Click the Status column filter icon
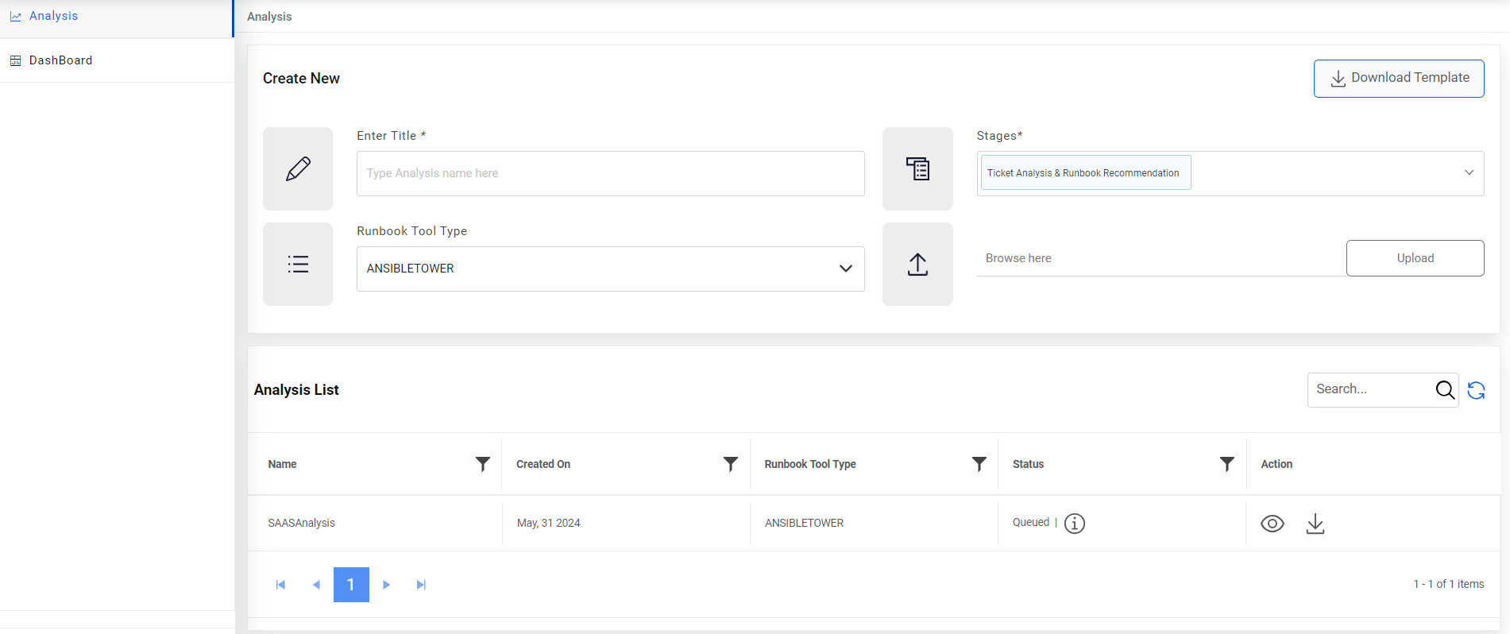Screen dimensions: 1510x634 (x=1226, y=464)
